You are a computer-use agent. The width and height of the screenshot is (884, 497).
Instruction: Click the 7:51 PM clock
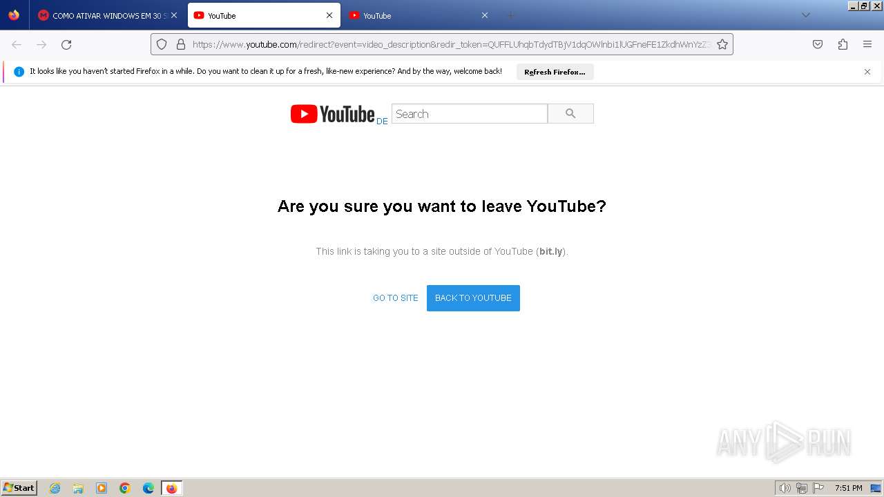tap(848, 488)
